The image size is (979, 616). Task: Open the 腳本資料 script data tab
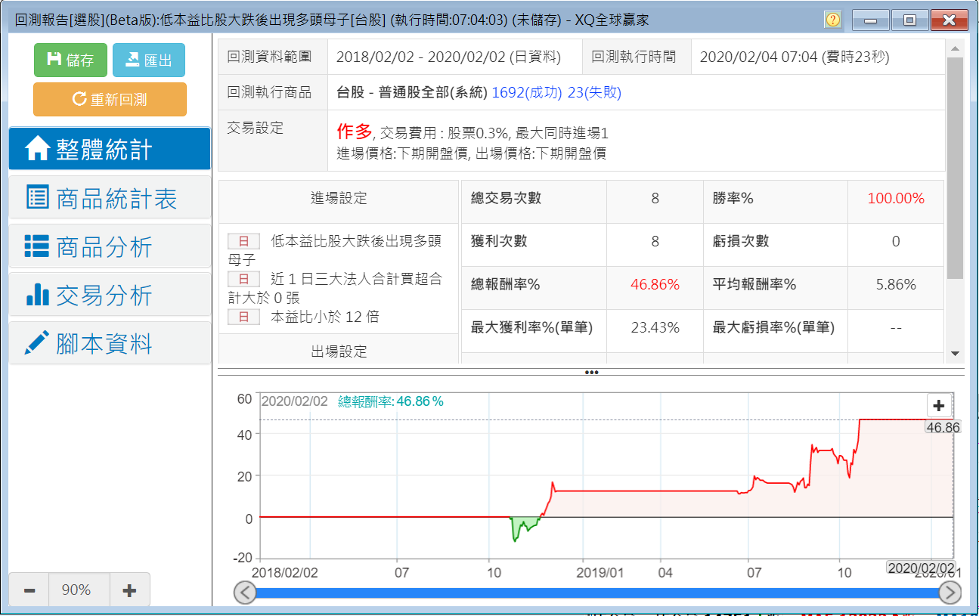110,343
